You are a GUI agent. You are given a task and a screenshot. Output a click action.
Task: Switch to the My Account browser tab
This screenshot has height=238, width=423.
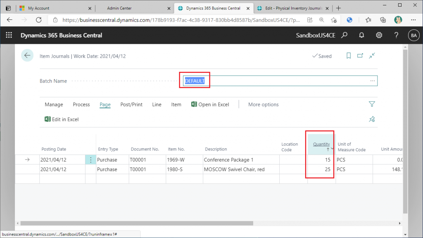pos(56,8)
